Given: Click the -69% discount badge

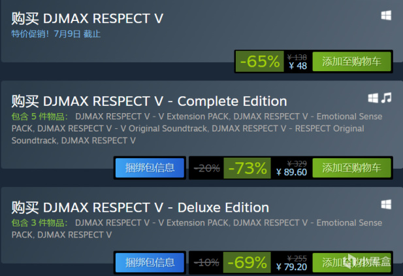Looking at the screenshot, I should (248, 263).
